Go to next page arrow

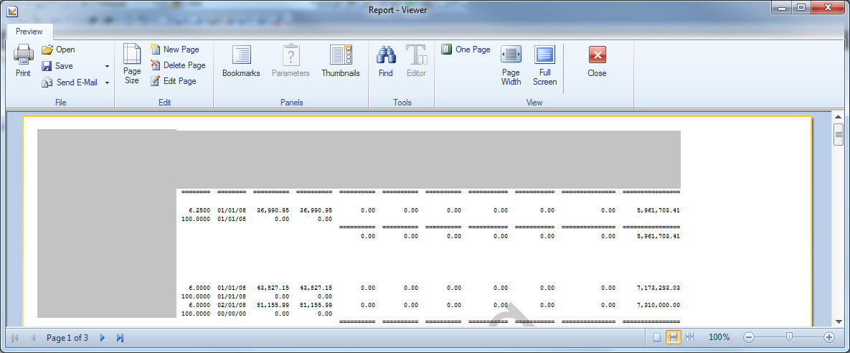pos(103,338)
